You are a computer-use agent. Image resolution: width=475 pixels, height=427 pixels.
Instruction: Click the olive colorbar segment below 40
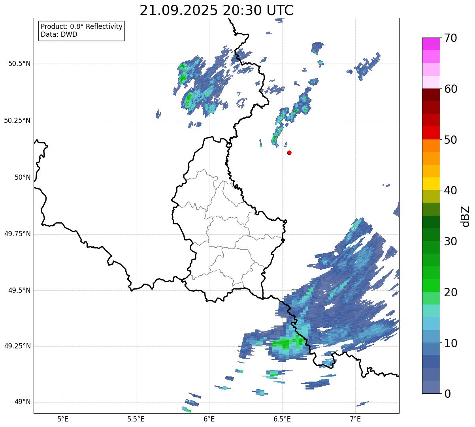click(431, 197)
